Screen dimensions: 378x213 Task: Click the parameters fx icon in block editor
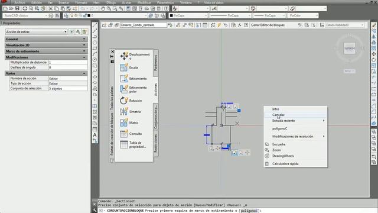point(240,25)
